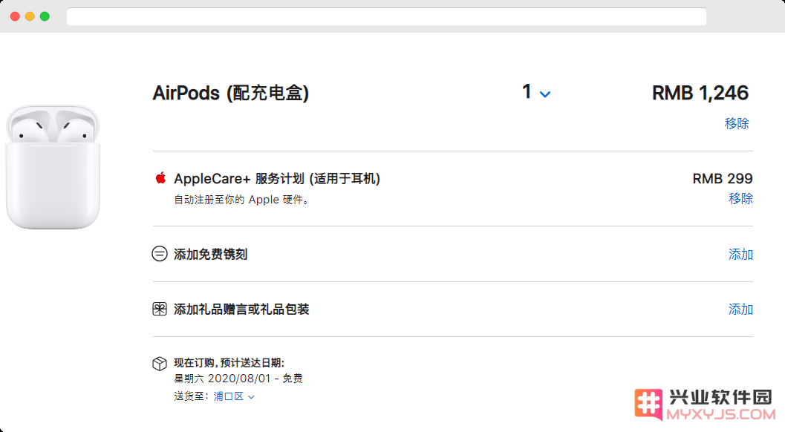Click the engraving circle icon

(160, 254)
